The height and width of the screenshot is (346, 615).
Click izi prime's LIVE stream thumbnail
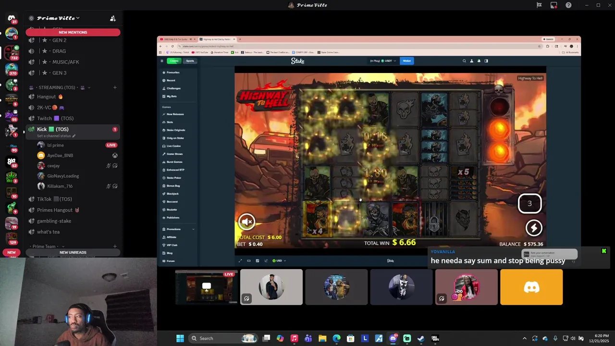click(206, 287)
